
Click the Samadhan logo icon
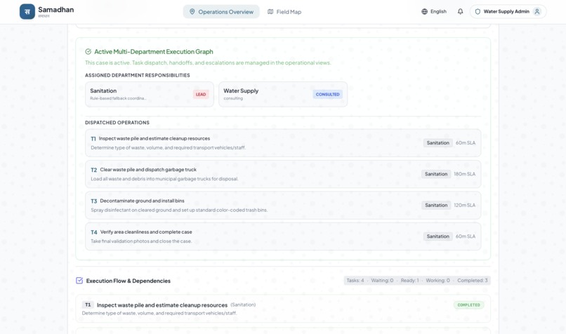tap(27, 11)
